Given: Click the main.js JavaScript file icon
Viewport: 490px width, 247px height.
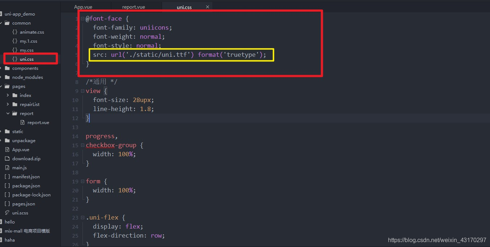Looking at the screenshot, I should 8,167.
